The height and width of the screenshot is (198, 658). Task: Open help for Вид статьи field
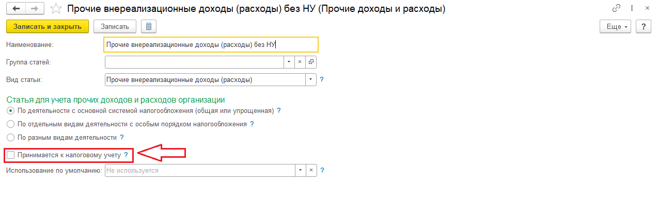point(322,80)
